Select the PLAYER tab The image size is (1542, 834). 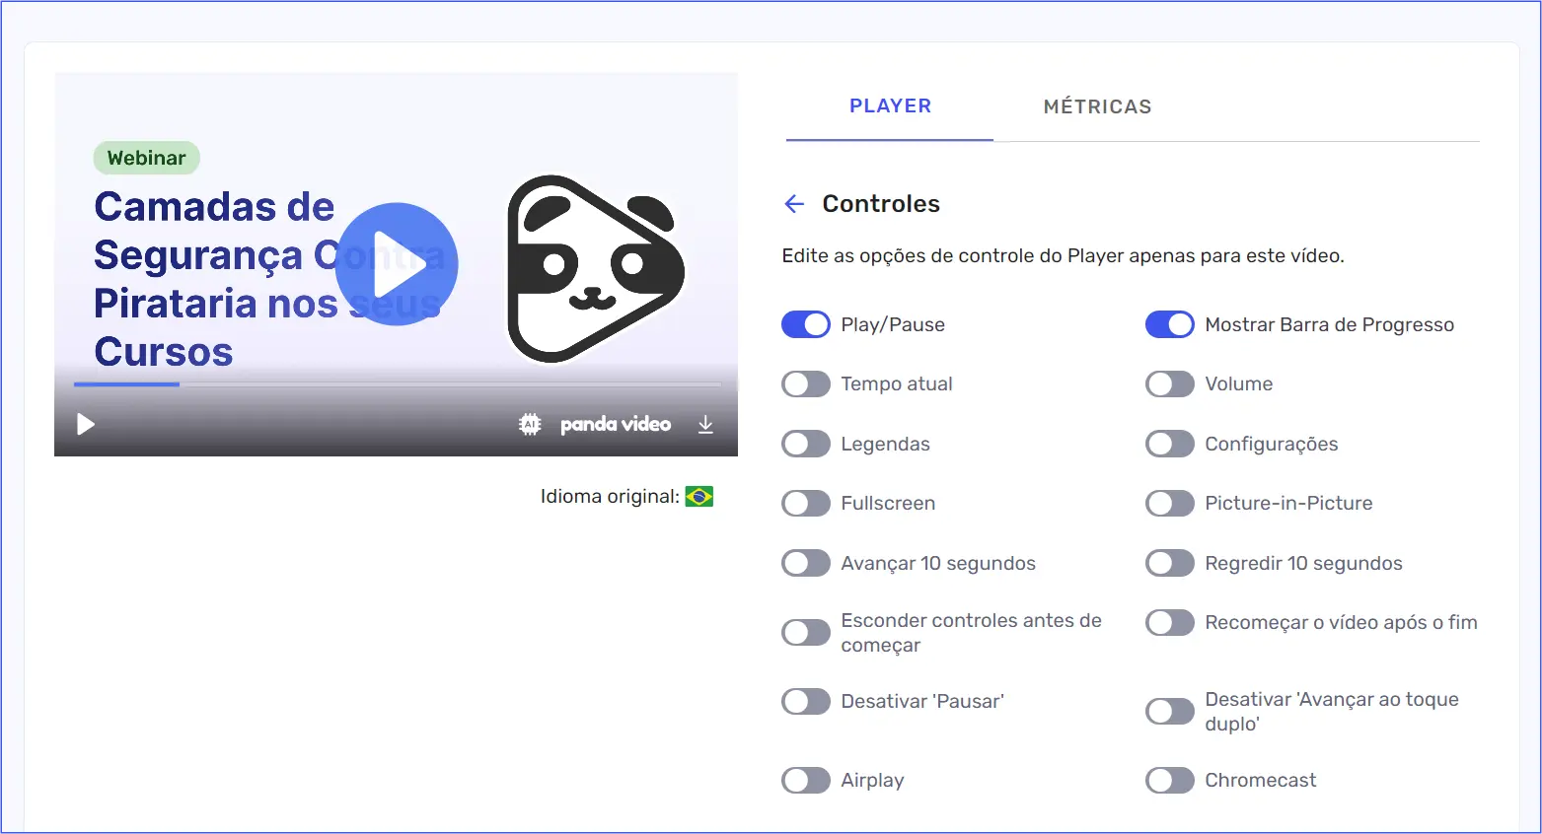tap(889, 105)
